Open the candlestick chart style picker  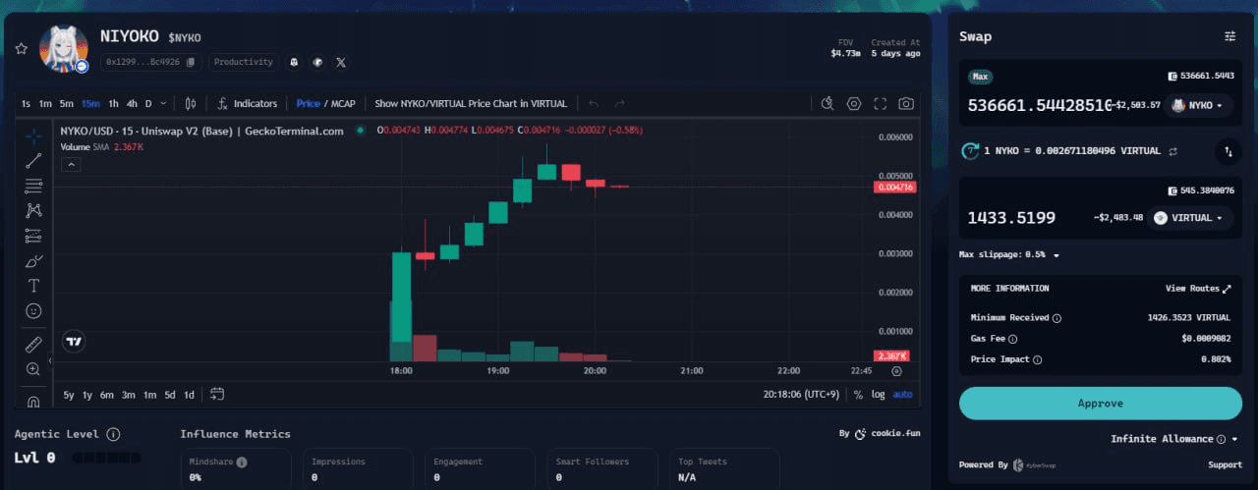point(190,103)
